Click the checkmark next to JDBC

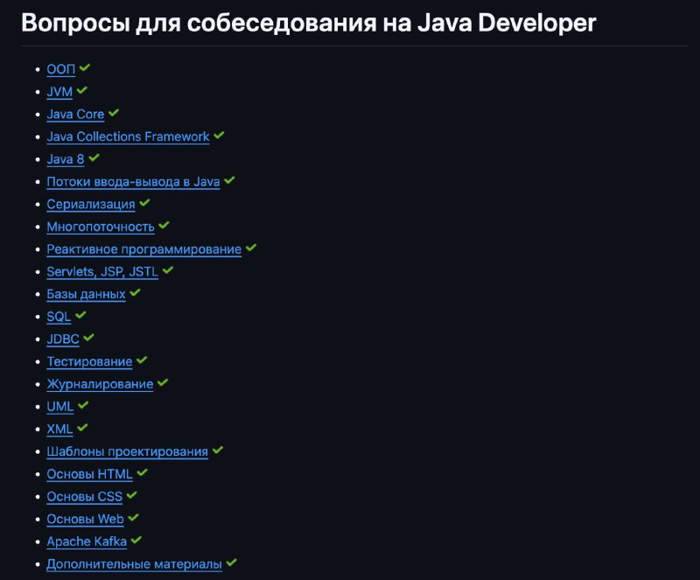pos(89,338)
